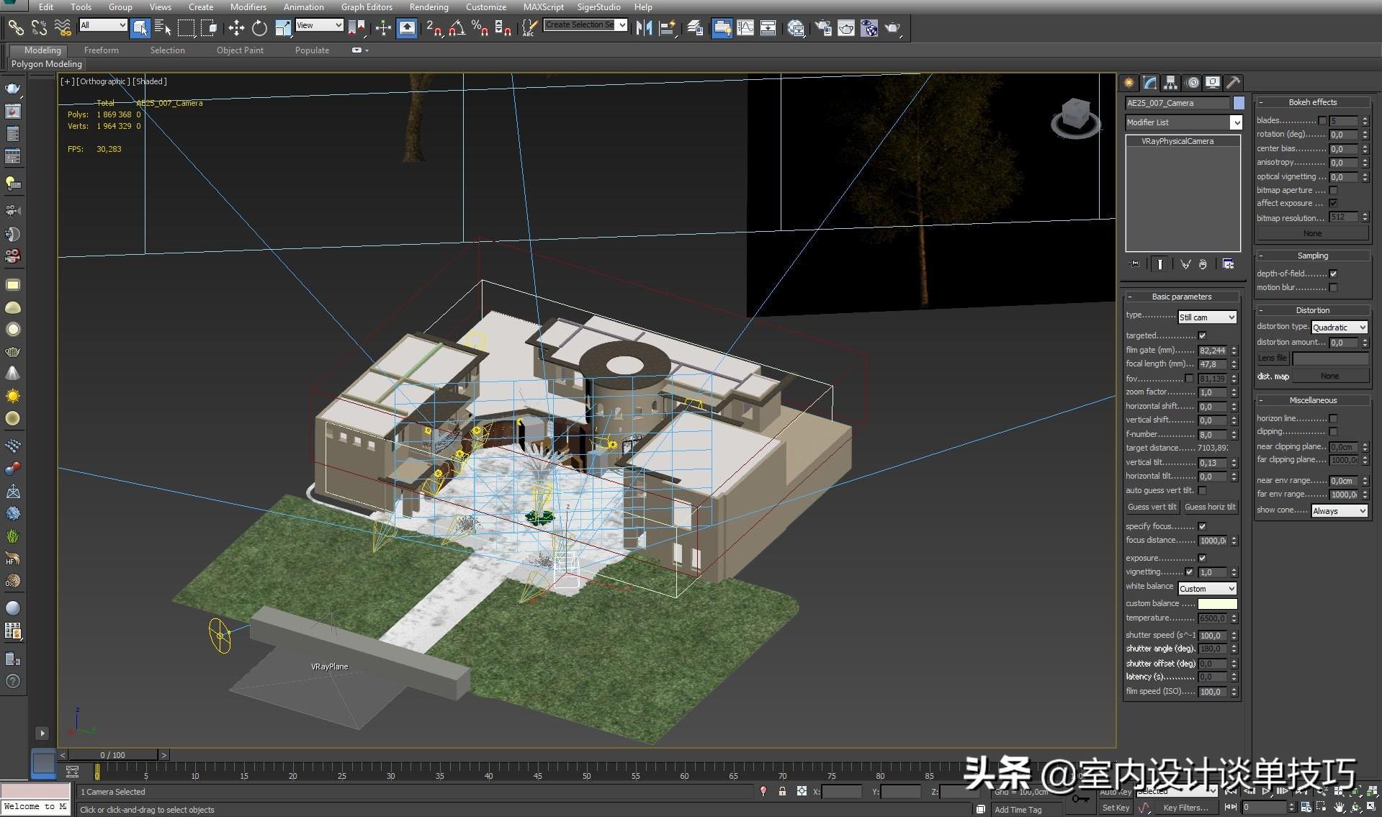
Task: Open the Motion command panel tab
Action: click(x=1192, y=83)
